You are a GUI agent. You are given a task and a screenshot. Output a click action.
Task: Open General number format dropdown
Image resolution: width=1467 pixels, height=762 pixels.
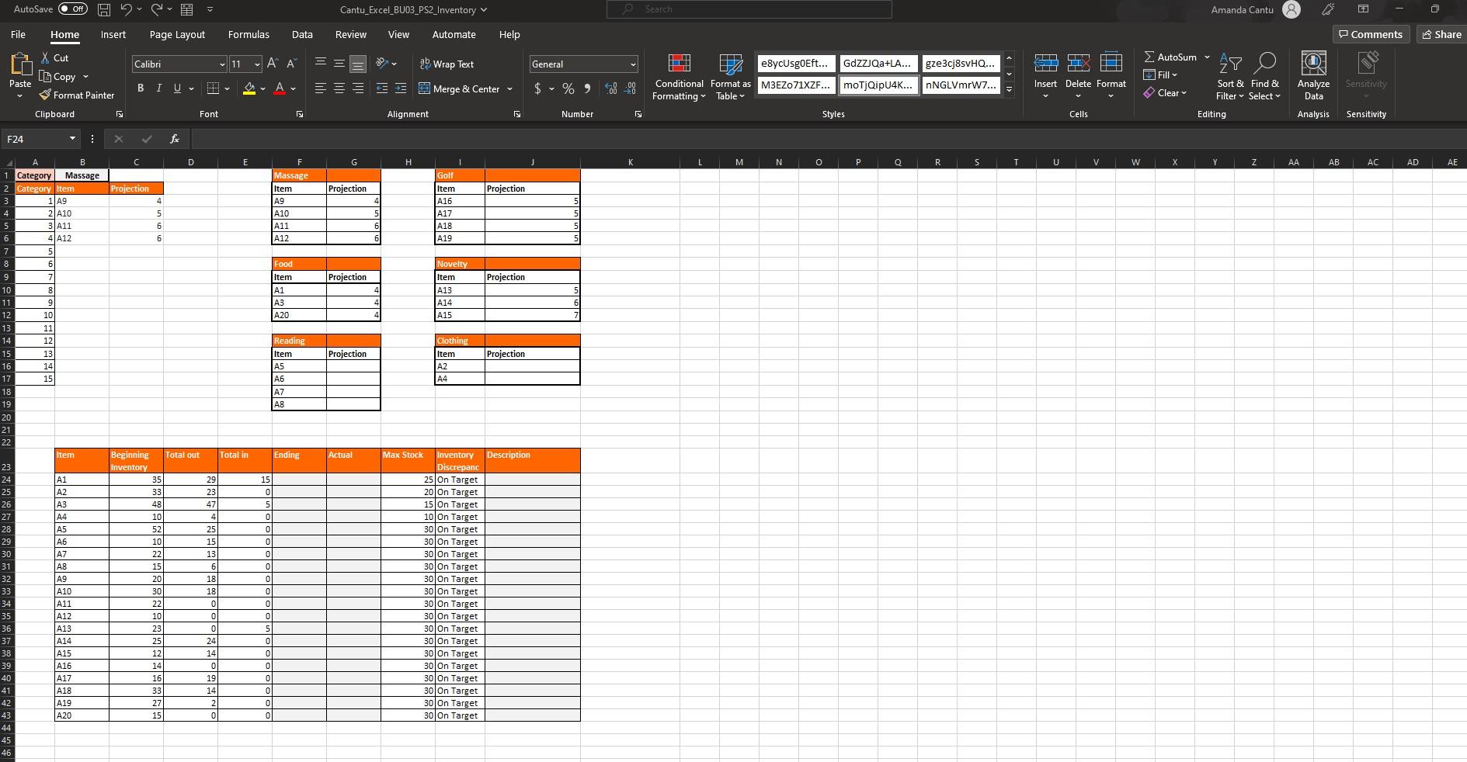633,64
